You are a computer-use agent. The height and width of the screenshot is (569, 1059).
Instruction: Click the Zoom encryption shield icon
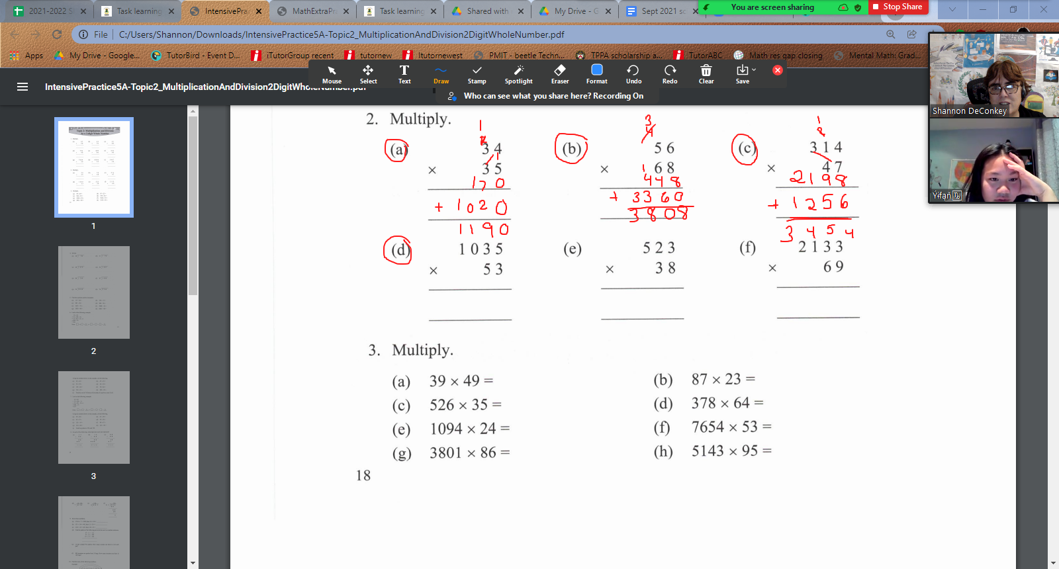pos(858,7)
